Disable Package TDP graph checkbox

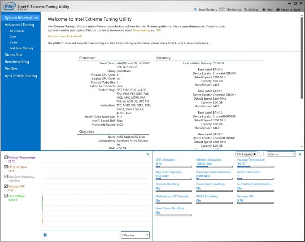point(6,186)
